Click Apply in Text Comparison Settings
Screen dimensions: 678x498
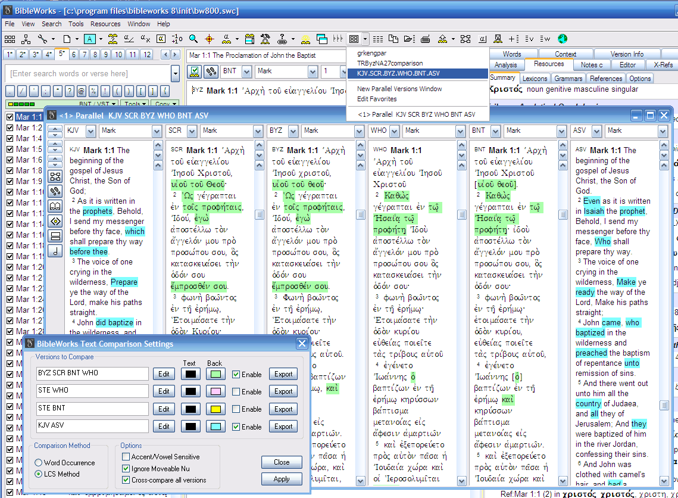pyautogui.click(x=282, y=479)
